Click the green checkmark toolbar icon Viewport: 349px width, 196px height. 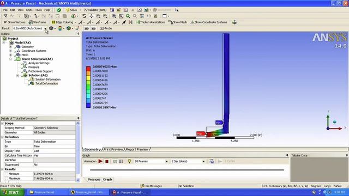point(59,10)
